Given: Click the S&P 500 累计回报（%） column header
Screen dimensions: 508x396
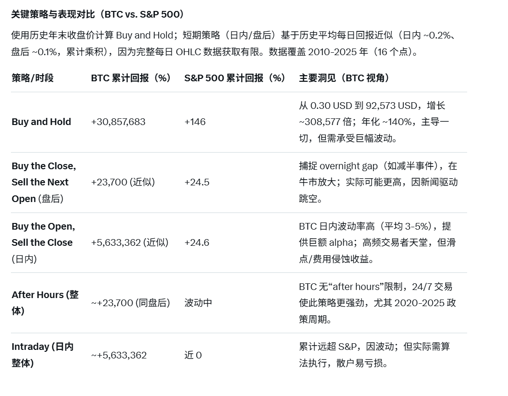Looking at the screenshot, I should [235, 78].
